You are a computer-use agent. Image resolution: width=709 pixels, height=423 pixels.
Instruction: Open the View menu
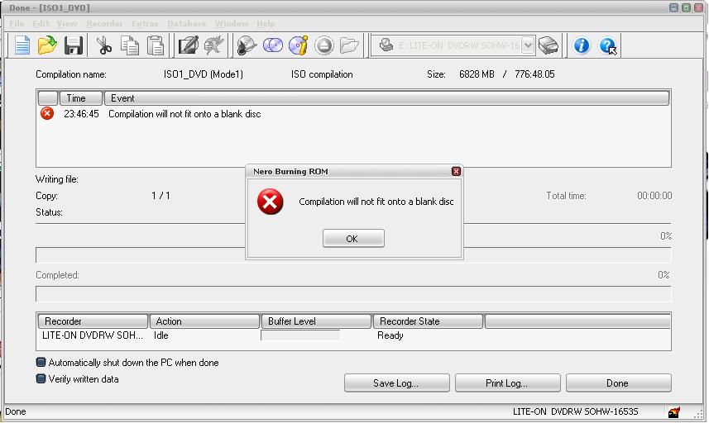click(67, 23)
